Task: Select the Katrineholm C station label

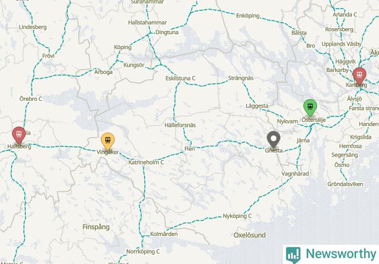Action: (x=146, y=163)
